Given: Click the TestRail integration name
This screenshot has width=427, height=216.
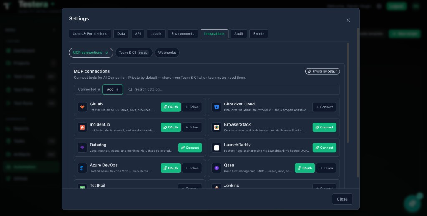Looking at the screenshot, I should pos(98,186).
